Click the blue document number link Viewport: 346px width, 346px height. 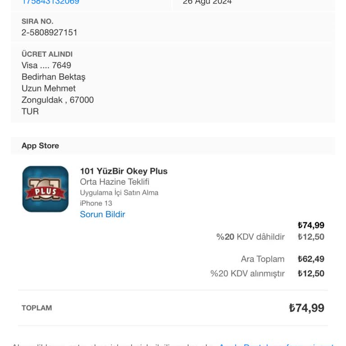click(x=50, y=2)
